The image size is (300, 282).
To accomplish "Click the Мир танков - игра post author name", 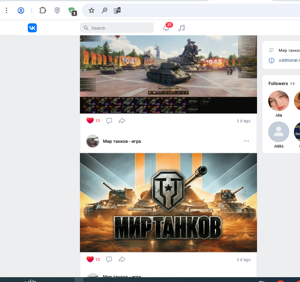I will (122, 141).
